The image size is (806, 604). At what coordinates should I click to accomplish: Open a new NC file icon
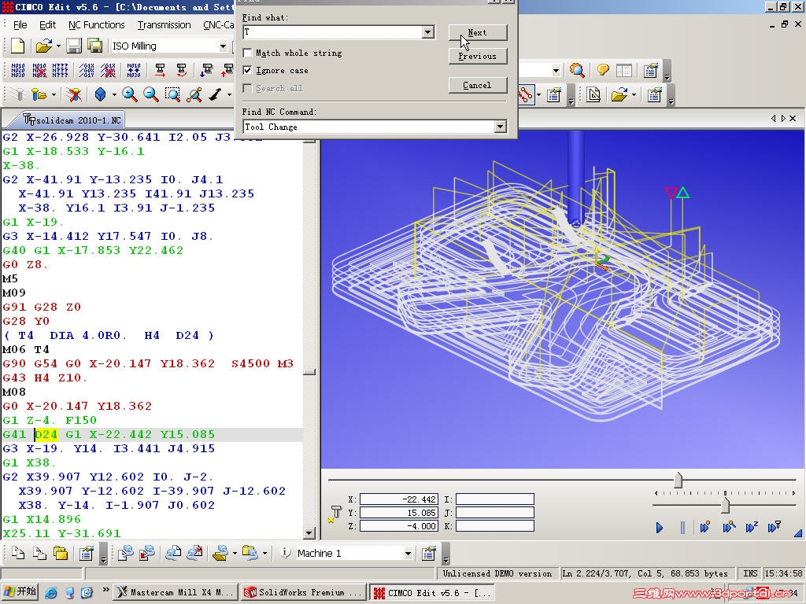16,46
